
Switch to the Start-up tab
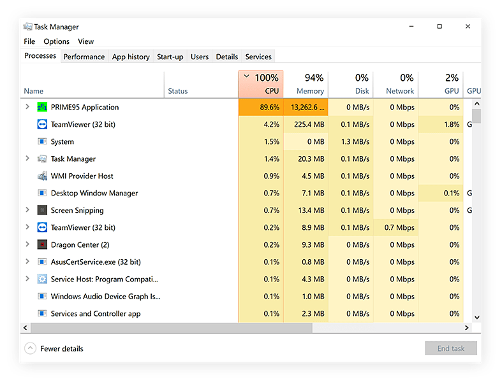tap(170, 57)
